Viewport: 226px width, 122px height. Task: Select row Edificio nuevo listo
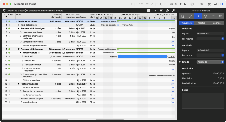click(49, 80)
